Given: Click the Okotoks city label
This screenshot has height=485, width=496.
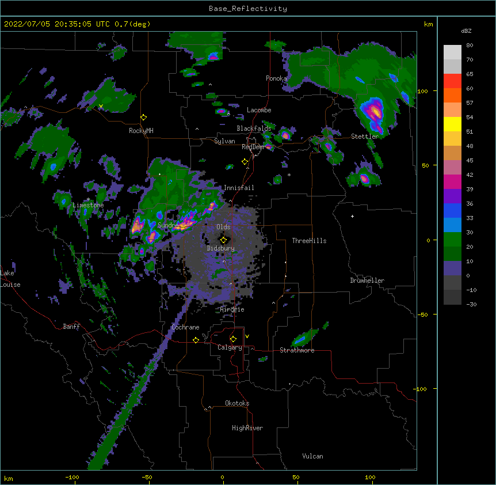Looking at the screenshot, I should pyautogui.click(x=237, y=403).
